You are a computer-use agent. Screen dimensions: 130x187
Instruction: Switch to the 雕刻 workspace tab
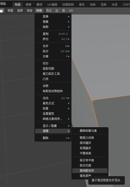point(39,5)
